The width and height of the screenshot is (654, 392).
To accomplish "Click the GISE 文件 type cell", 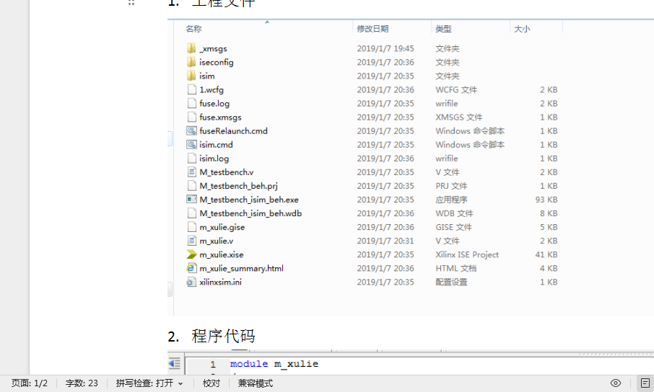I will tap(454, 227).
